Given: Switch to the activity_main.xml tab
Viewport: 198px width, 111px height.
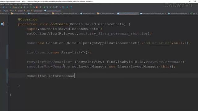Looking at the screenshot, I should click(x=19, y=14).
